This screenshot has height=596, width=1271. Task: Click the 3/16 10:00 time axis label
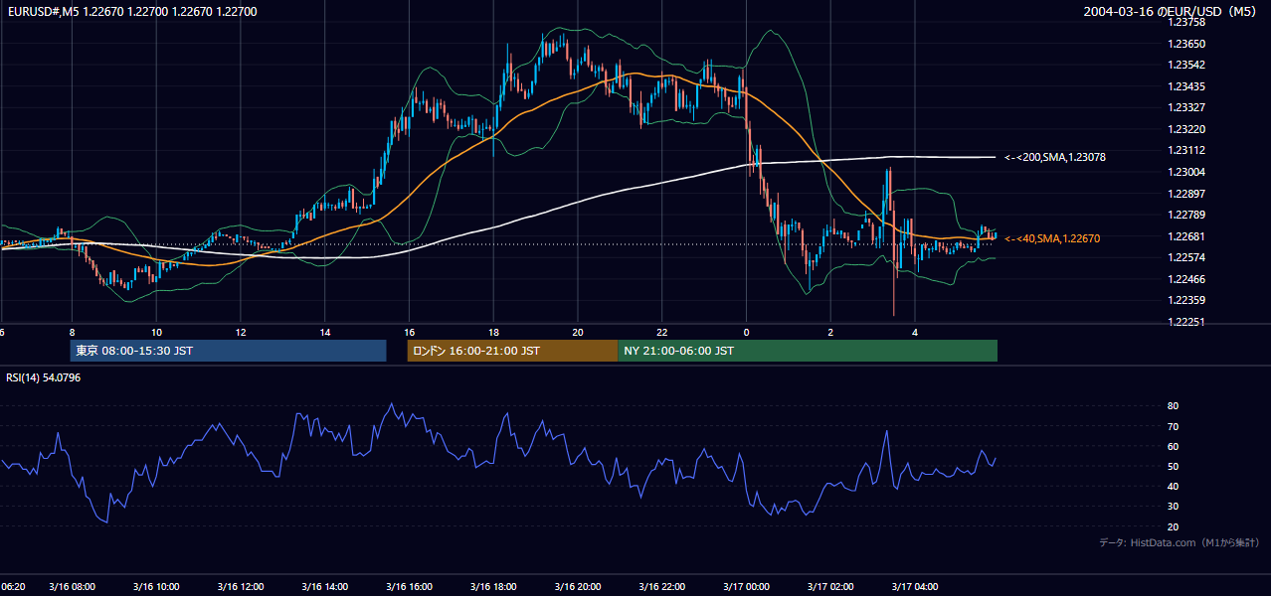point(156,586)
